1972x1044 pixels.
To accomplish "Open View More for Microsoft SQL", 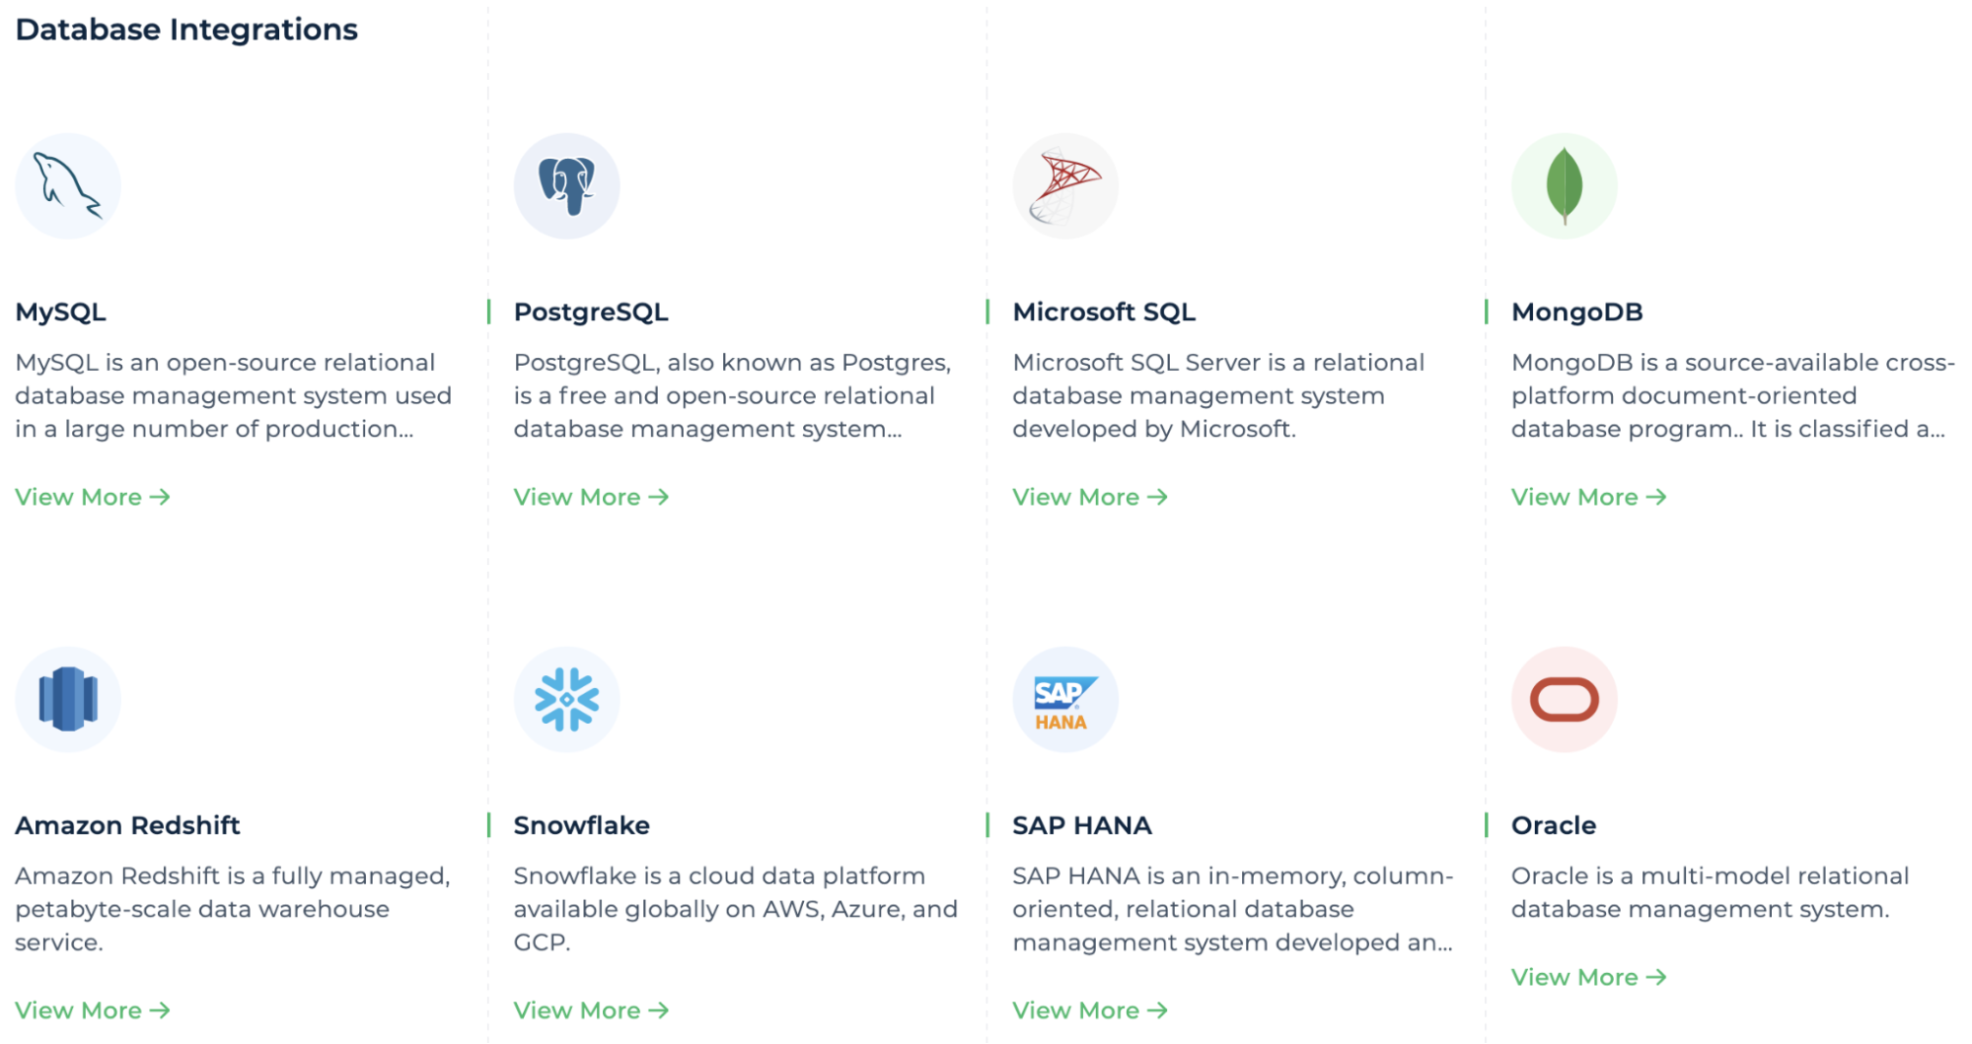I will click(1089, 497).
